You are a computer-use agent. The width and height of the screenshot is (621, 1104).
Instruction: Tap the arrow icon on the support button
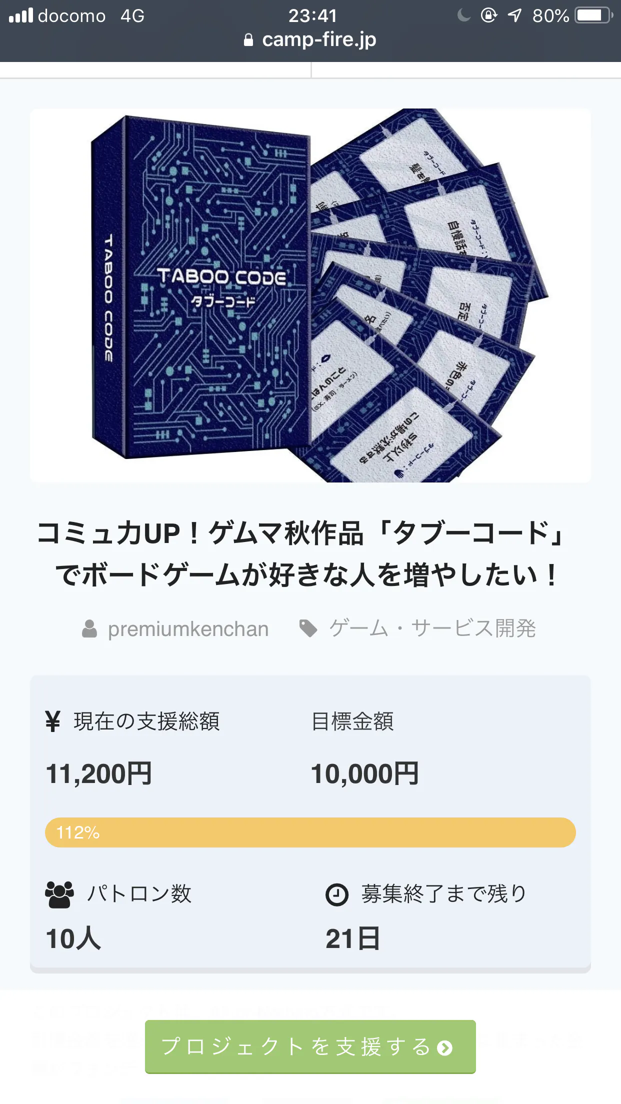pyautogui.click(x=444, y=1047)
